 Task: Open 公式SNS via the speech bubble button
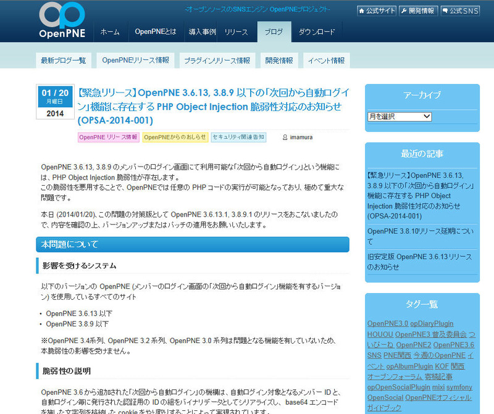pyautogui.click(x=460, y=10)
